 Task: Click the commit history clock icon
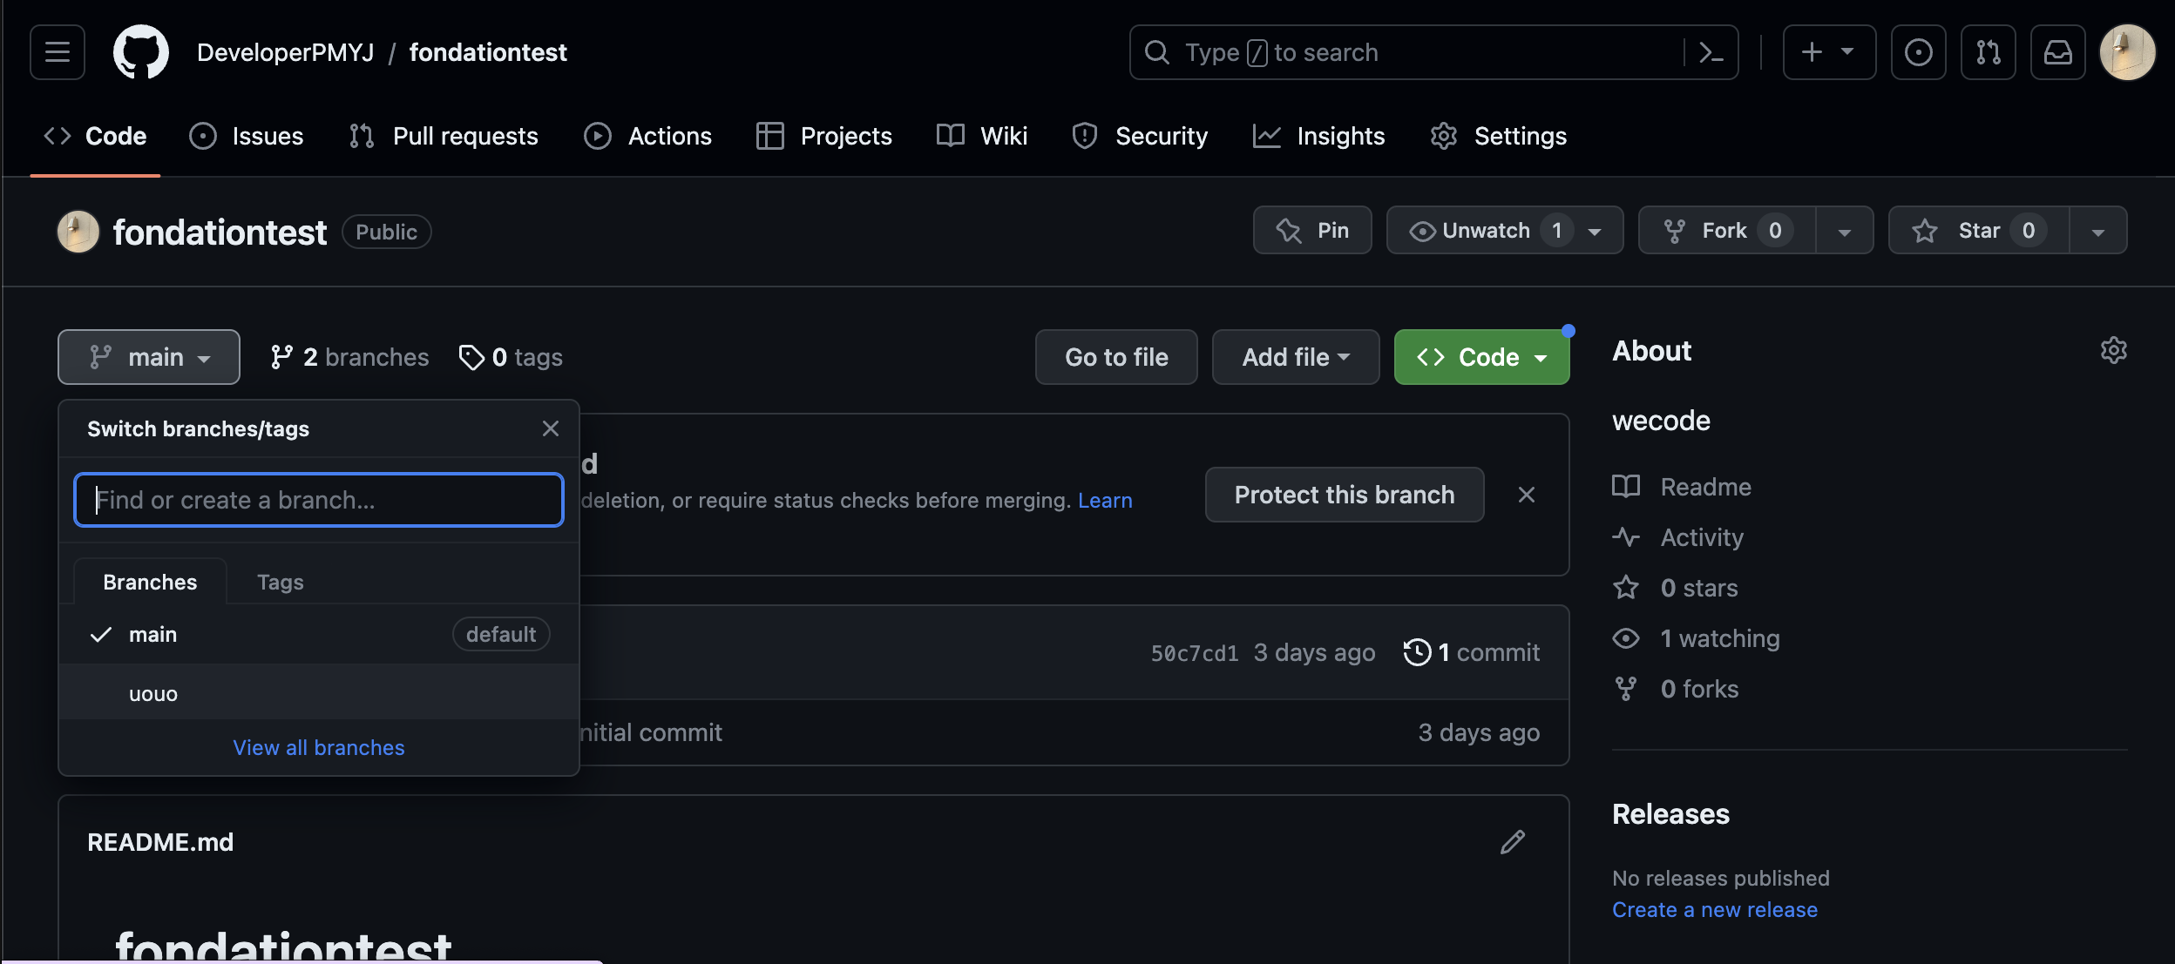pyautogui.click(x=1417, y=652)
